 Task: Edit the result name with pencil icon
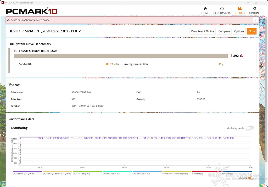[80, 31]
